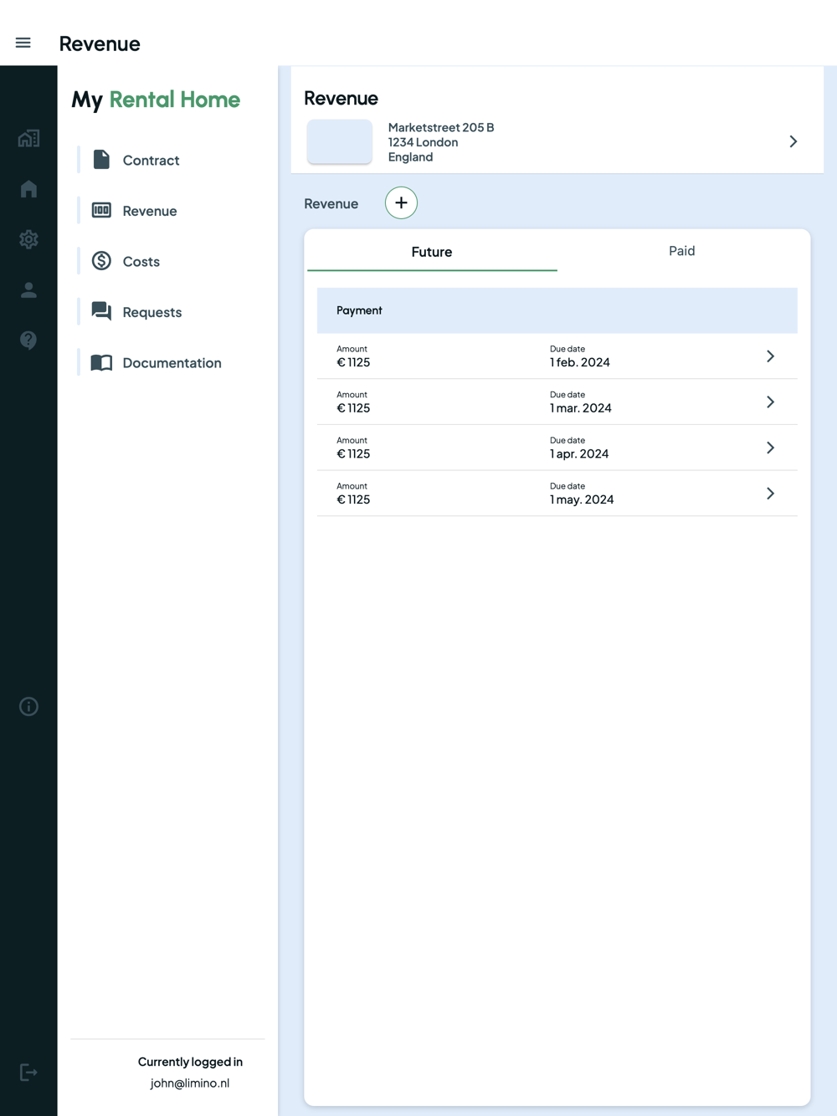
Task: Open the 1 may. 2024 payment chevron
Action: coord(770,494)
